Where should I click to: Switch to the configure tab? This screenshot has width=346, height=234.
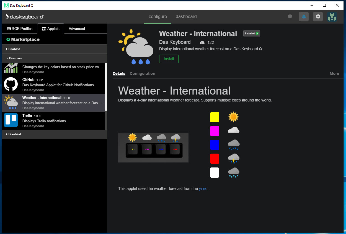pyautogui.click(x=158, y=17)
